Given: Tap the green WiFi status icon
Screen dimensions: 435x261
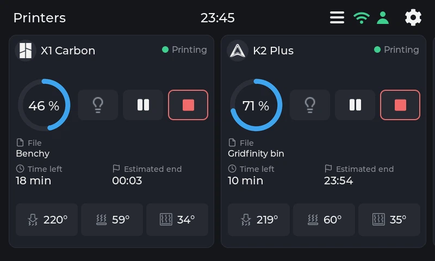Looking at the screenshot, I should 361,18.
